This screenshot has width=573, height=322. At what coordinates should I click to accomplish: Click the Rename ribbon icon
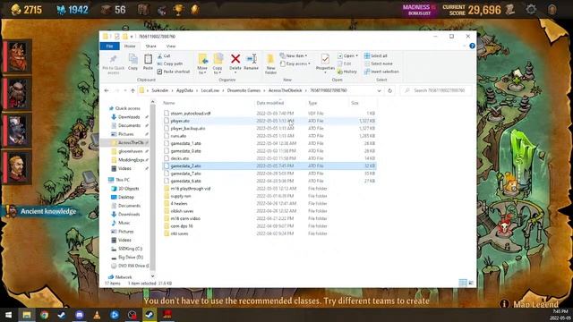click(x=252, y=59)
